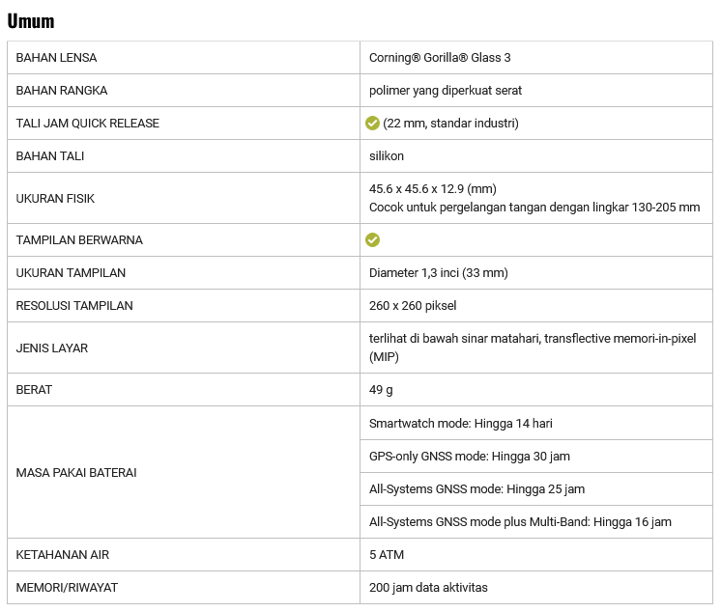Select the BAHAN LENSA row label

(56, 58)
